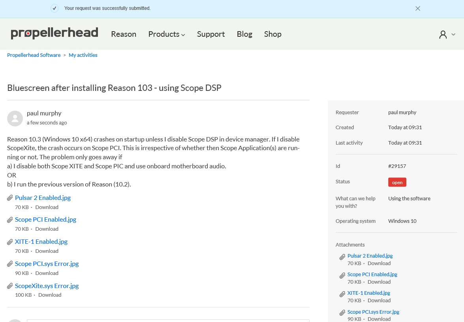Screen dimensions: 464x322
Task: Open XITE-1 Enabled.jpg attachment in post
Action: click(x=41, y=241)
